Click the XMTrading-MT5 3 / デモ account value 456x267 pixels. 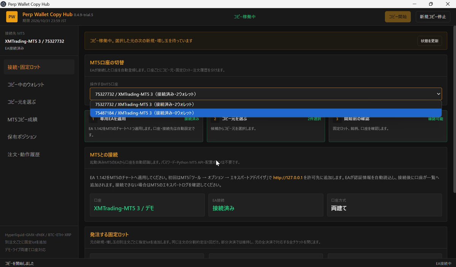[124, 208]
